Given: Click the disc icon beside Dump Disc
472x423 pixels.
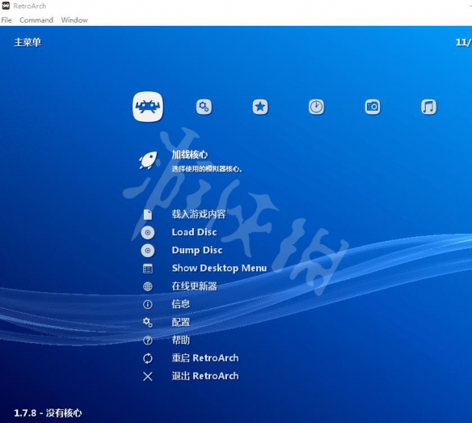Looking at the screenshot, I should (148, 251).
